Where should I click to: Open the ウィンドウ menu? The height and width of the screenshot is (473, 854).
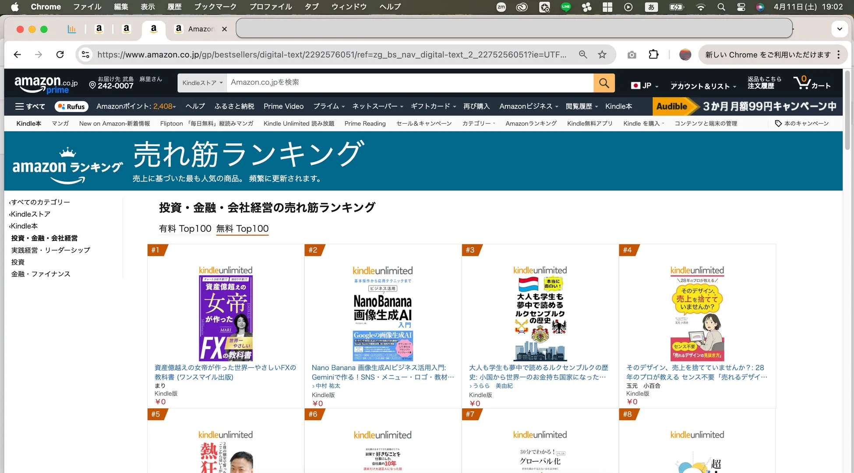point(349,7)
